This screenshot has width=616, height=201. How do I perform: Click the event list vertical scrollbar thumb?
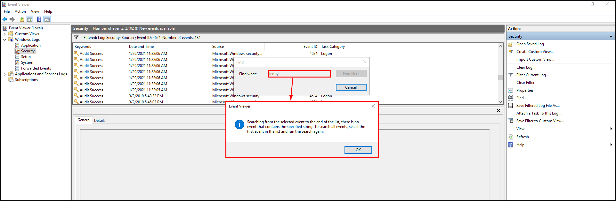coord(500,77)
